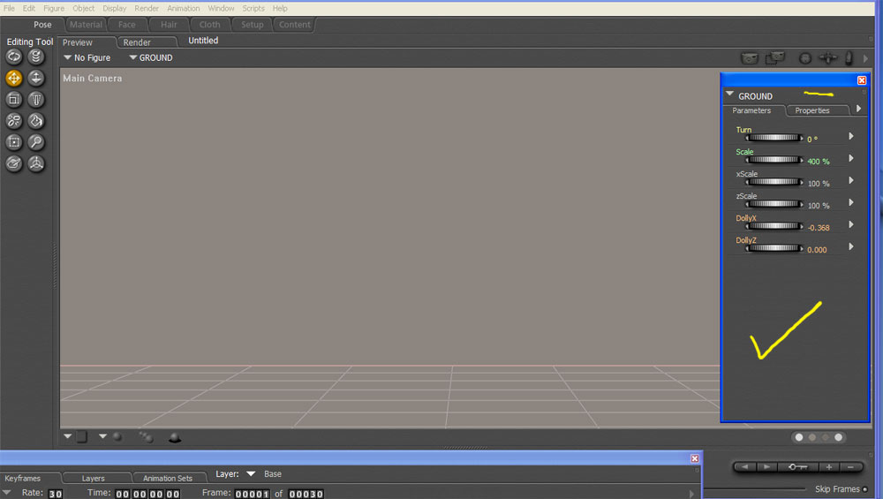883x499 pixels.
Task: Toggle the Skip Frames option
Action: [864, 489]
